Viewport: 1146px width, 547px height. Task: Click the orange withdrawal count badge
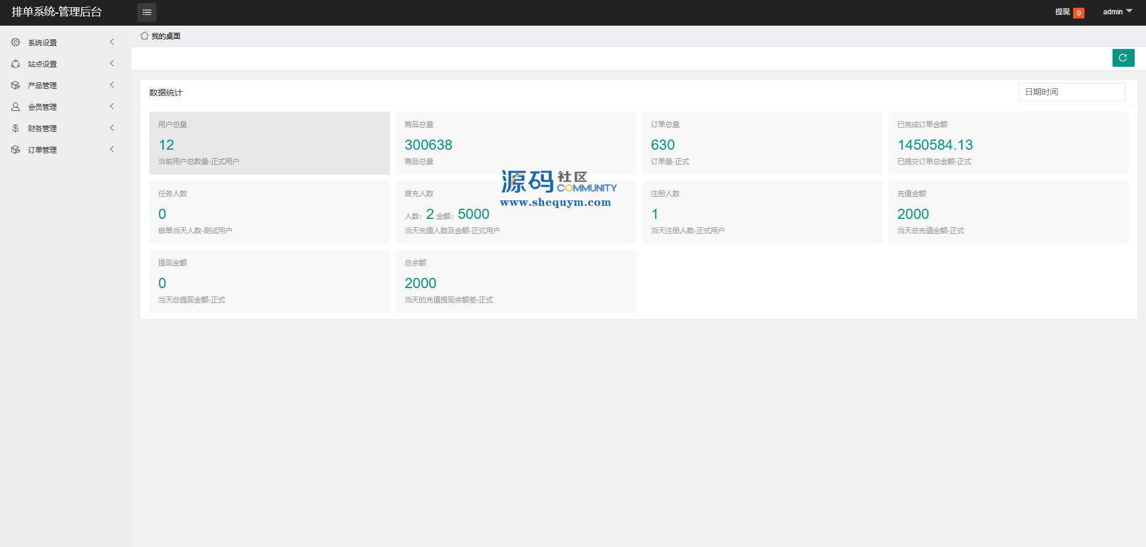click(x=1079, y=13)
